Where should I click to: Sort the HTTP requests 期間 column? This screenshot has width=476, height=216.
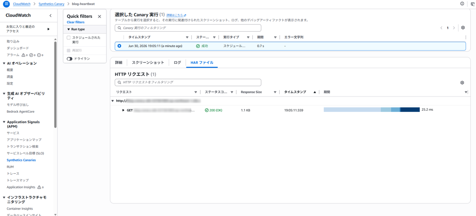tap(466, 92)
